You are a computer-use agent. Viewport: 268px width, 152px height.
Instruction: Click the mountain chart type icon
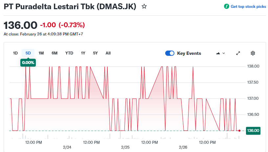tap(218, 53)
